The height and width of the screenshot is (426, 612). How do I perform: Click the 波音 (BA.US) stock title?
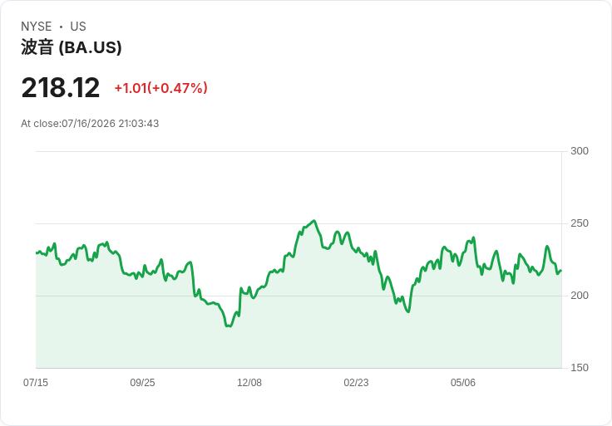click(72, 47)
